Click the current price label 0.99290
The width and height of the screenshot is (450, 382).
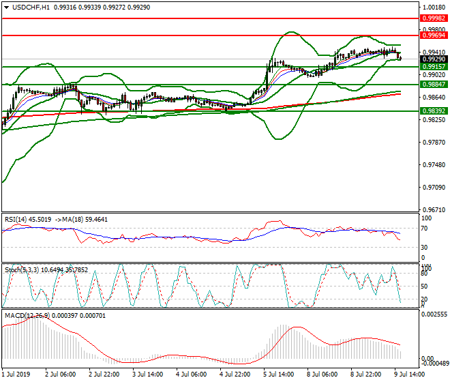tap(434, 59)
